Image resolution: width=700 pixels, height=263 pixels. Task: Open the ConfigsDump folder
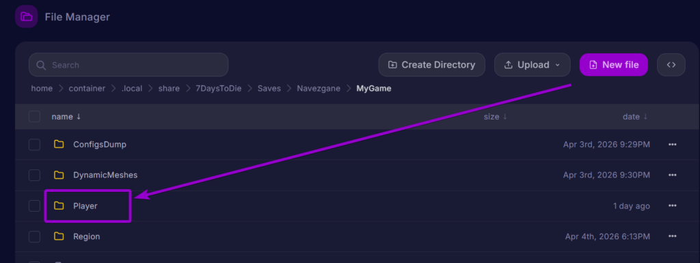click(100, 144)
